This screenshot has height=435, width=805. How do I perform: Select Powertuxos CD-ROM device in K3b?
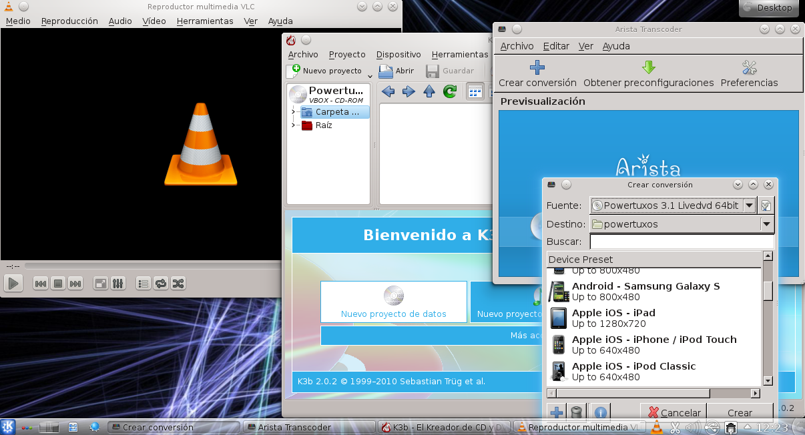coord(328,94)
